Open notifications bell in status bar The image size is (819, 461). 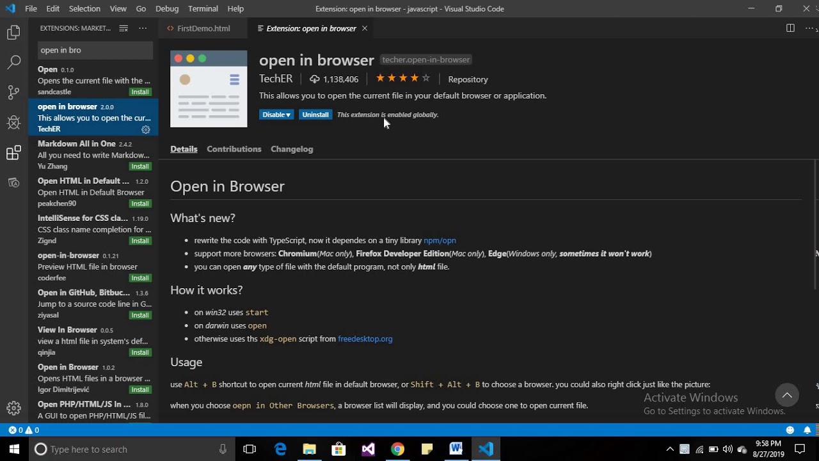tap(807, 430)
